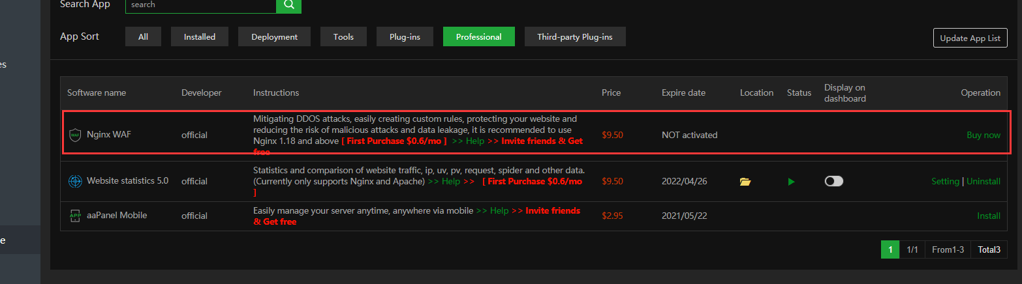Select the All app sort tab

[x=144, y=37]
